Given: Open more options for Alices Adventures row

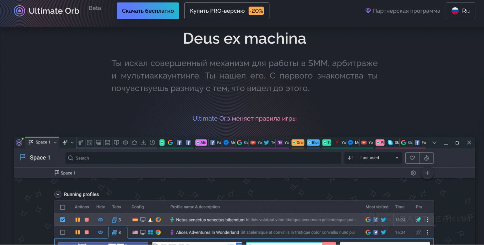Looking at the screenshot, I should (427, 232).
